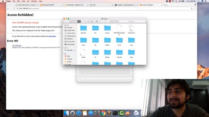Open the Chrome three-dot menu
The width and height of the screenshot is (209, 117).
tap(195, 8)
